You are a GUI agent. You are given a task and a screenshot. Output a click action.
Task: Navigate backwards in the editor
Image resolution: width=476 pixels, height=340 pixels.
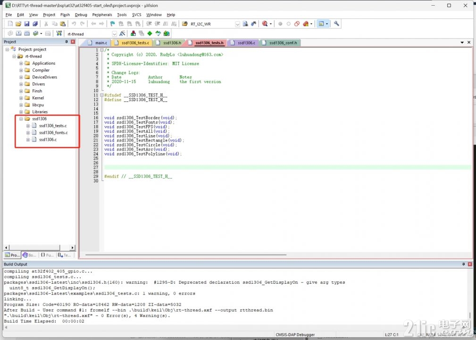coord(93,24)
